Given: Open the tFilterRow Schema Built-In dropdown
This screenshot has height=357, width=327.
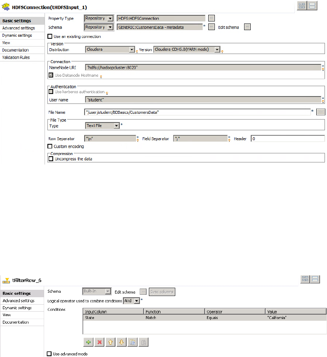Looking at the screenshot, I should tap(97, 291).
